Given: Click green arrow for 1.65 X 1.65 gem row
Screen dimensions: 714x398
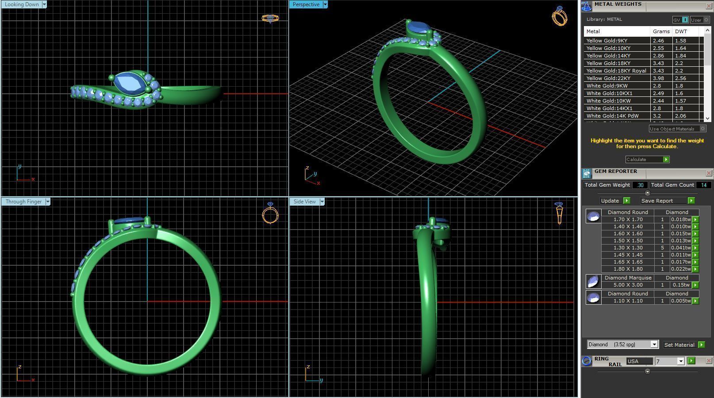Looking at the screenshot, I should click(695, 262).
